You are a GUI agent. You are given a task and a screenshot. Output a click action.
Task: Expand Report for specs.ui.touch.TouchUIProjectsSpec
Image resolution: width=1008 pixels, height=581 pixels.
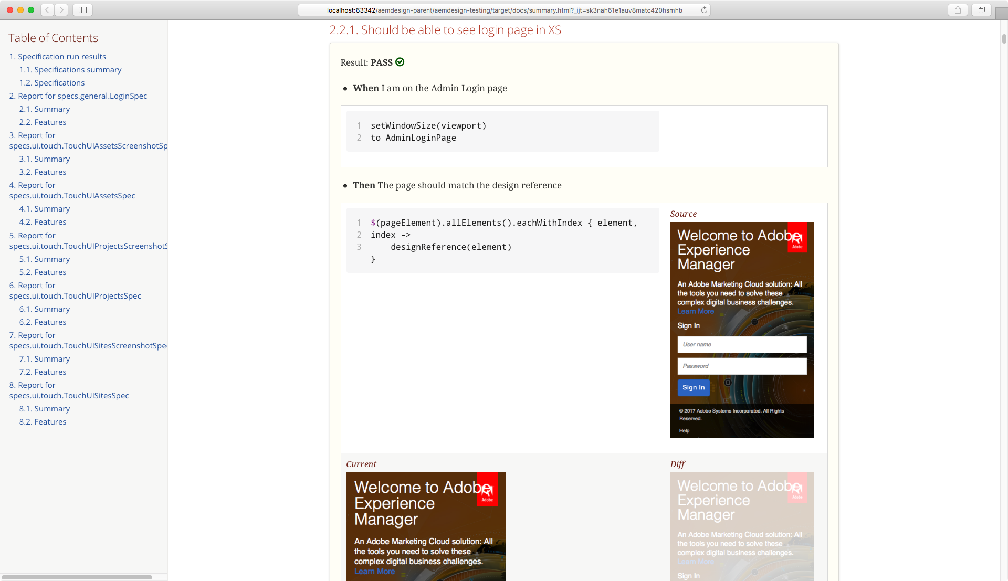tap(75, 290)
